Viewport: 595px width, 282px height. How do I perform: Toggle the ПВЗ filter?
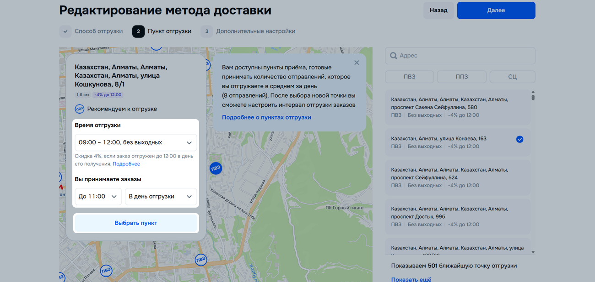pos(409,77)
